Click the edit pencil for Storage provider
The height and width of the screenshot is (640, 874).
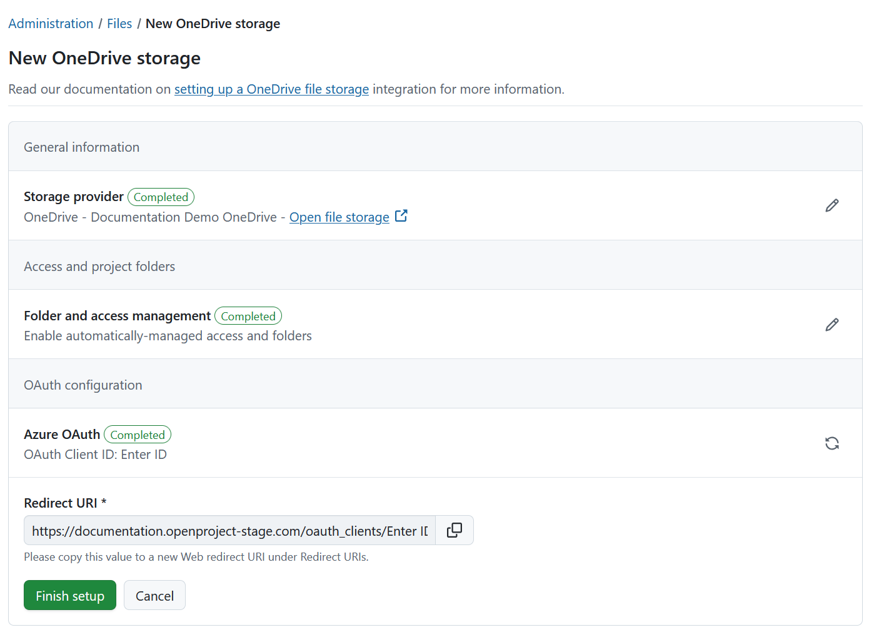[832, 205]
